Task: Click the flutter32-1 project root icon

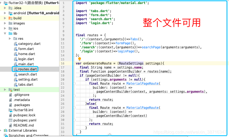Action: [6, 3]
